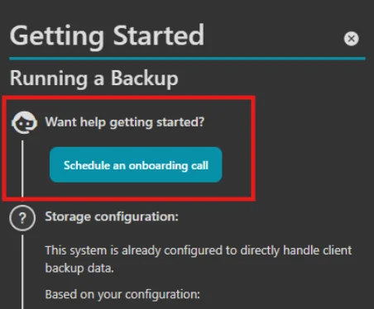Click the support agent headset icon
The height and width of the screenshot is (309, 374).
24,122
